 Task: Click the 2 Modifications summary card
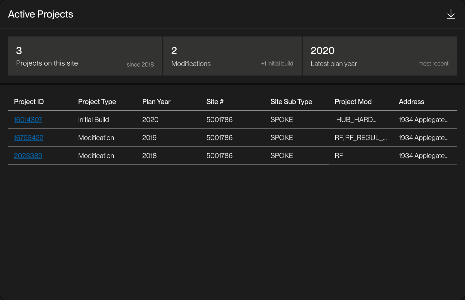click(x=232, y=56)
